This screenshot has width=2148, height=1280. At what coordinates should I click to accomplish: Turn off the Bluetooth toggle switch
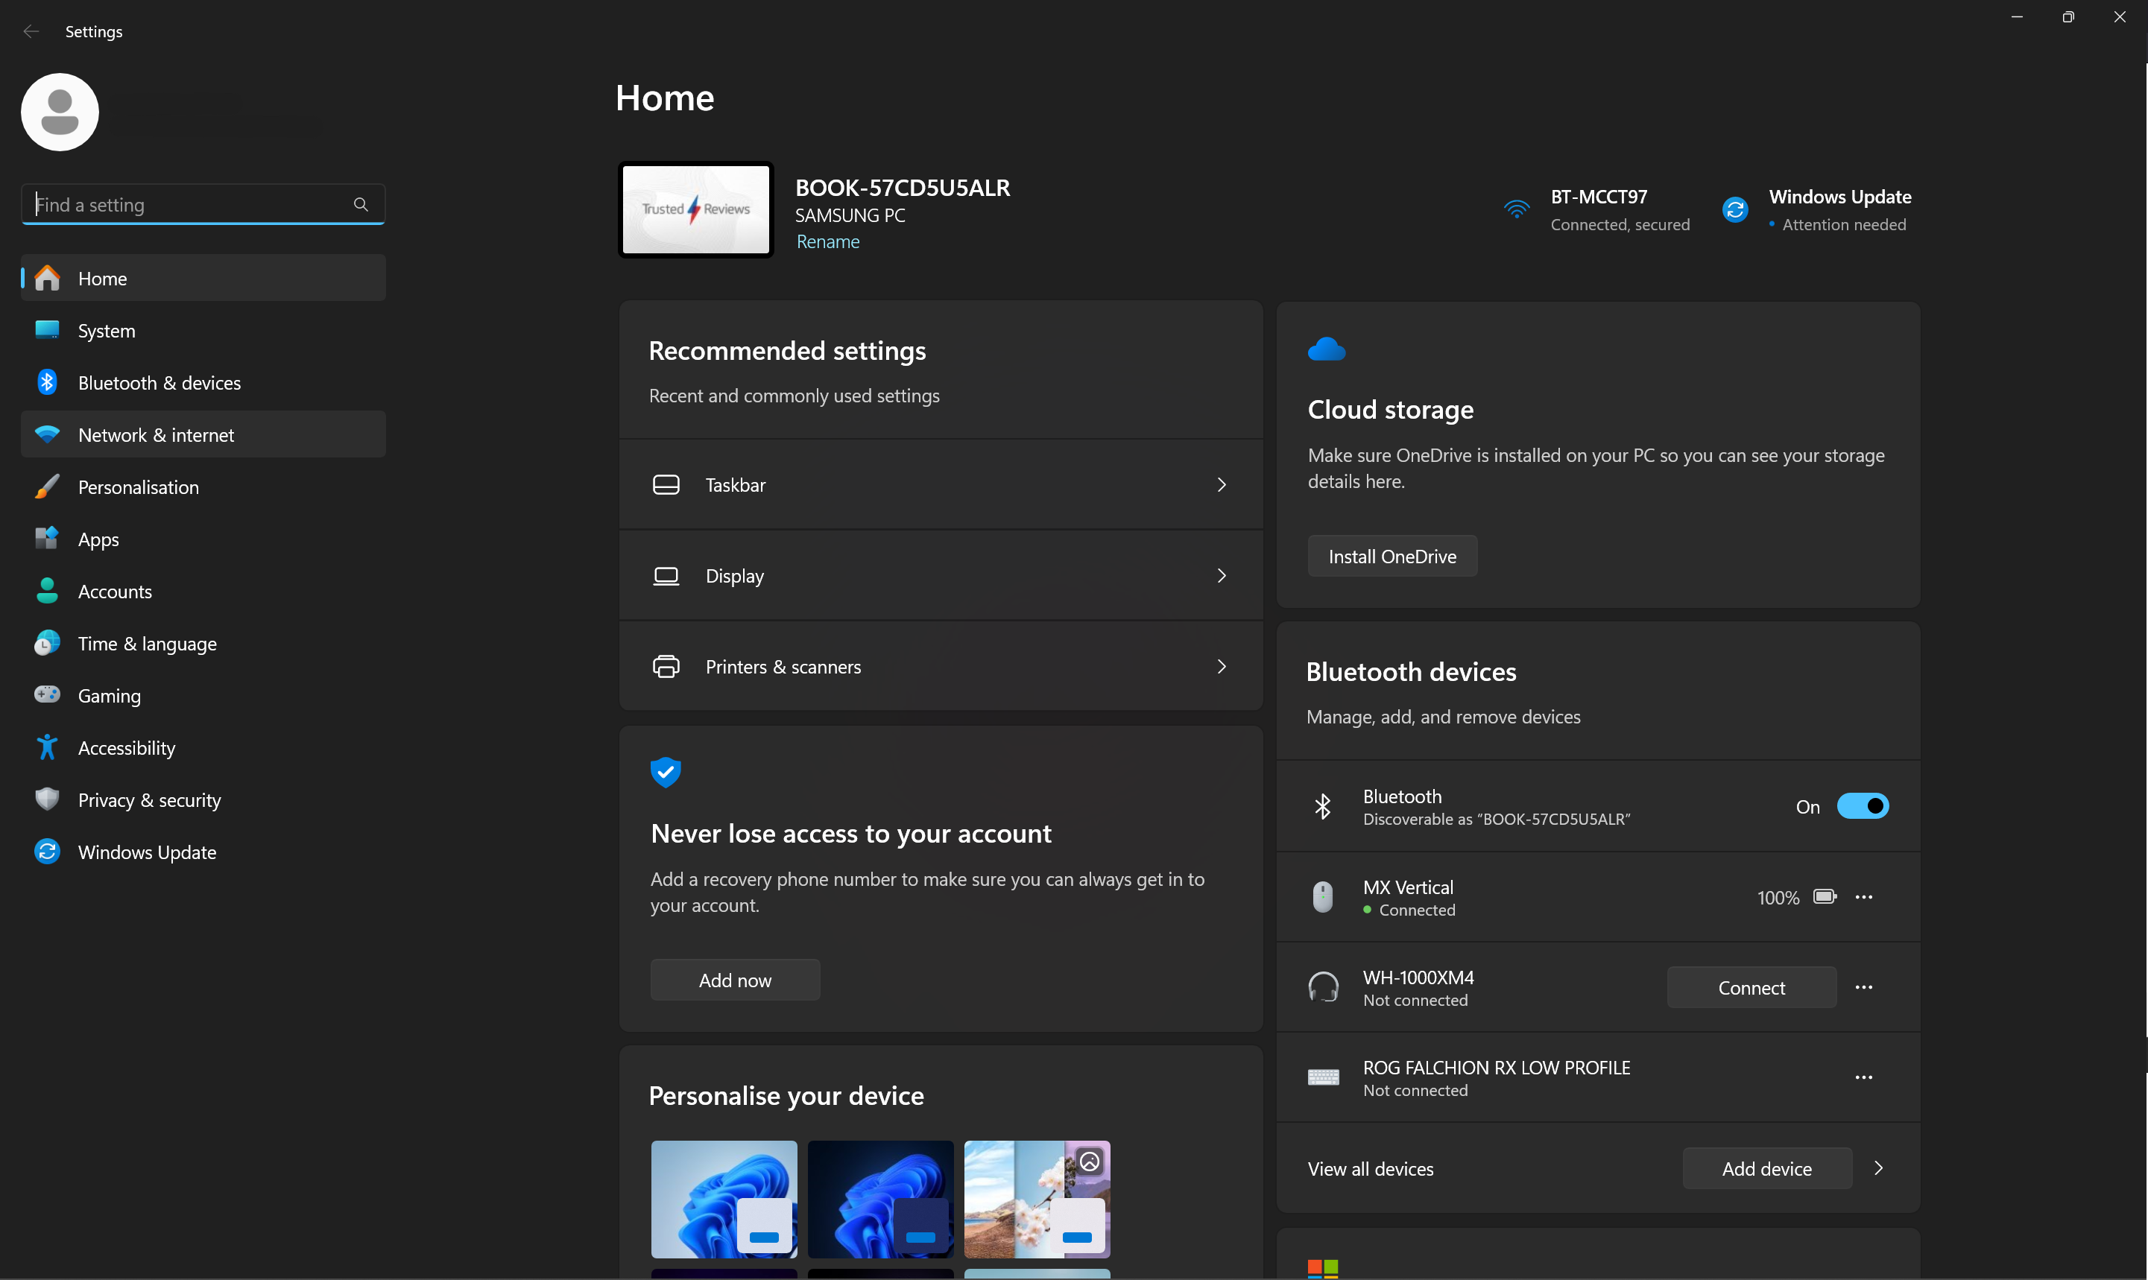pos(1863,806)
